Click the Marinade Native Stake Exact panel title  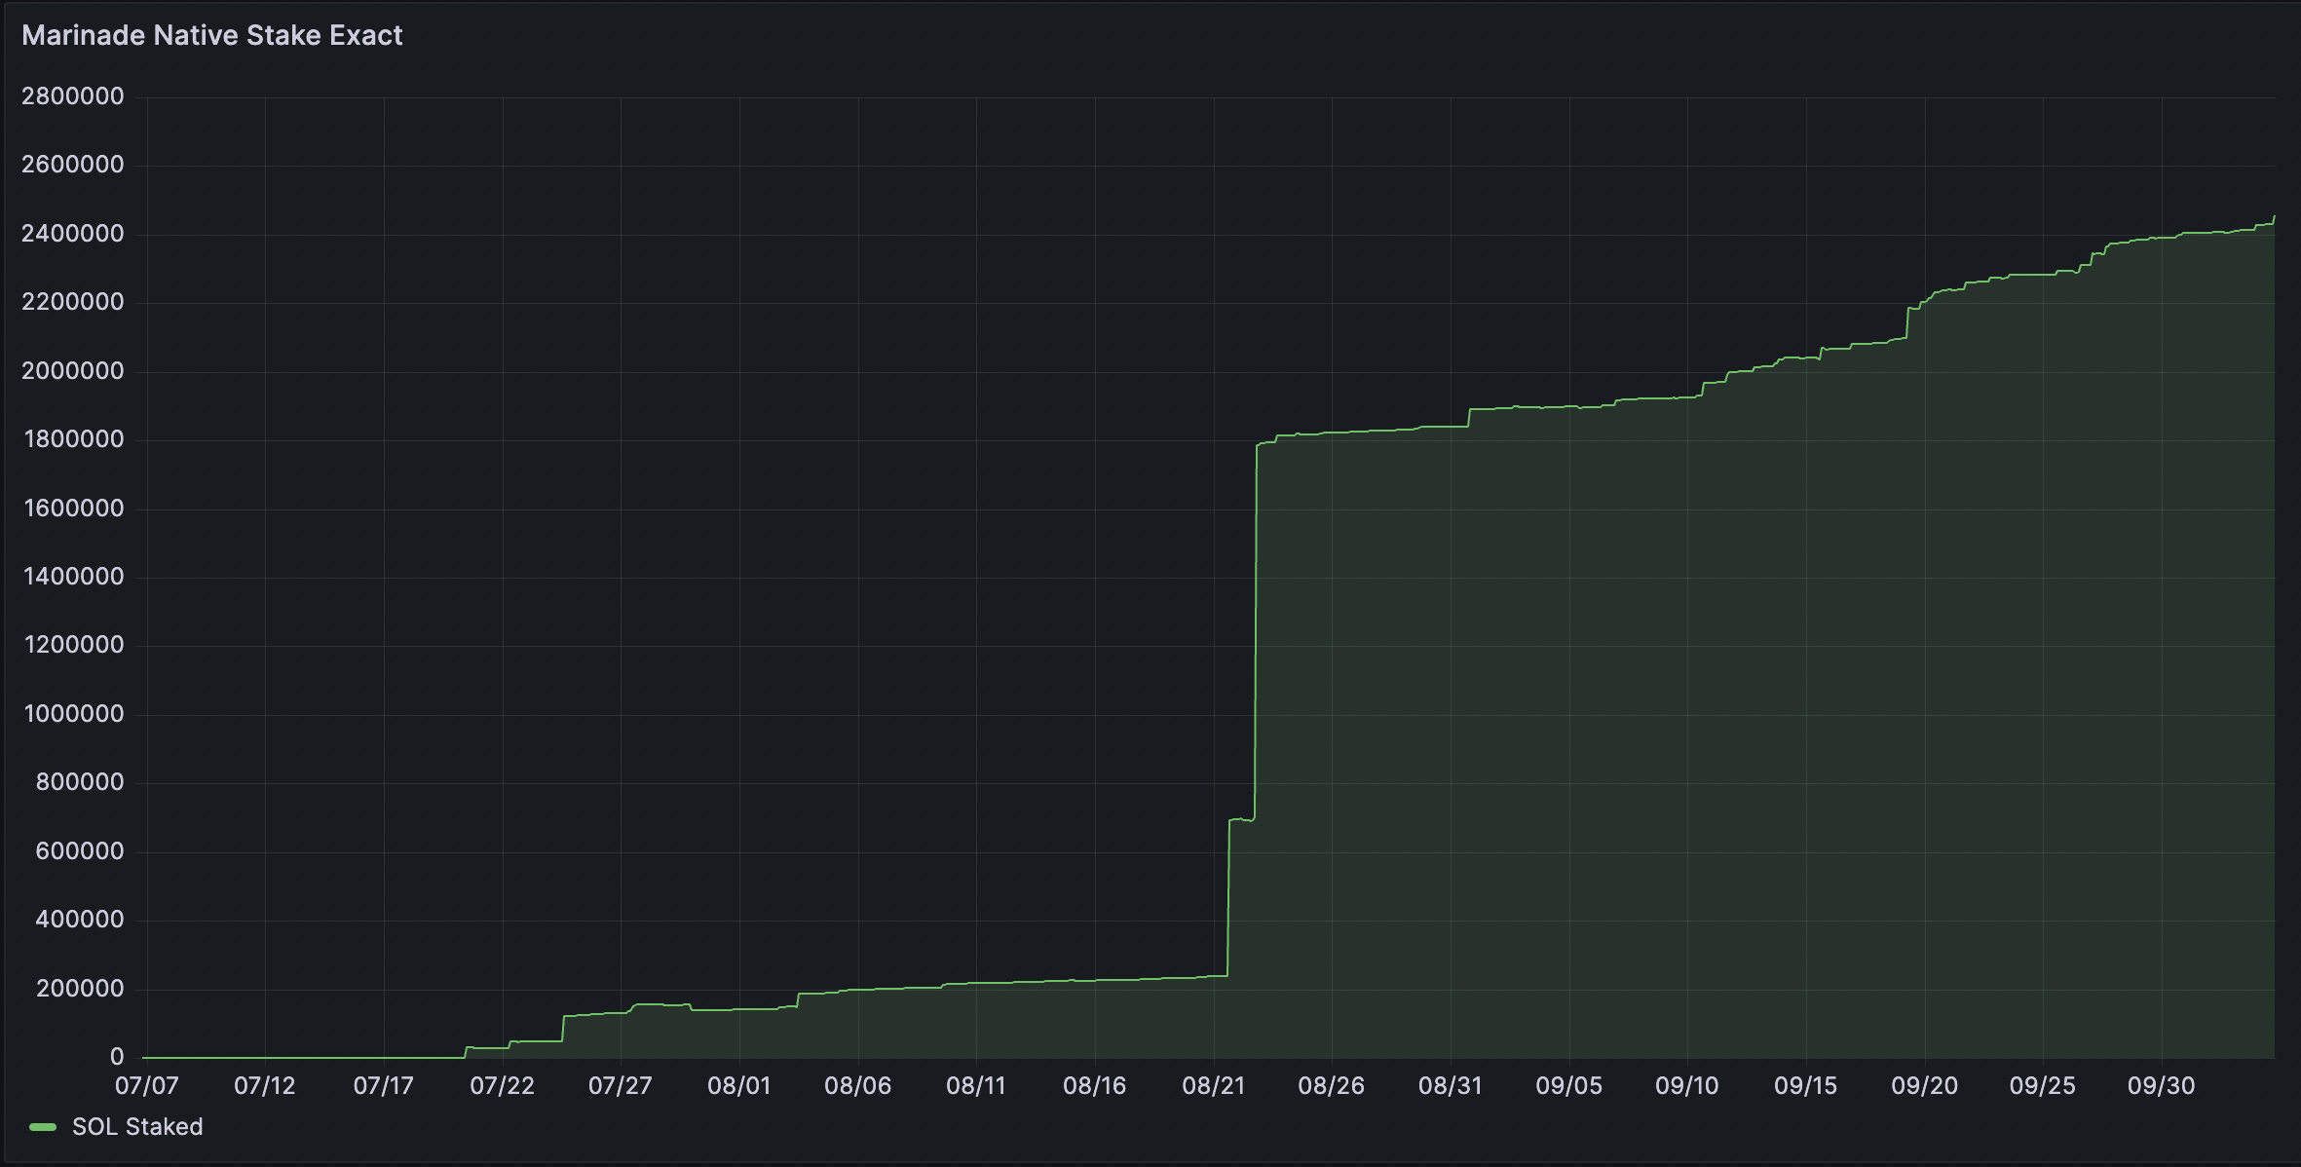(211, 36)
